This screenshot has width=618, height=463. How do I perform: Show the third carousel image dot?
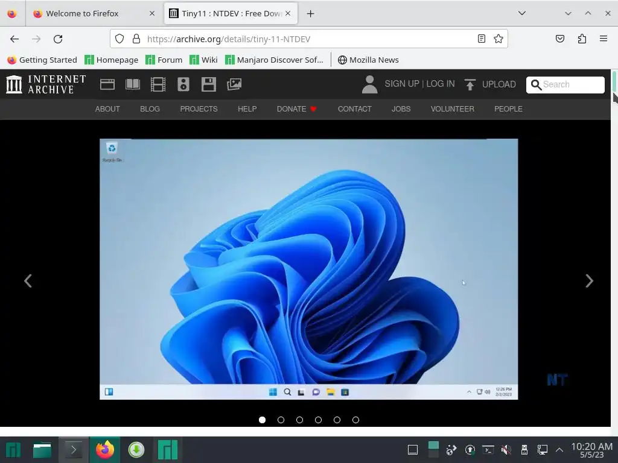299,420
